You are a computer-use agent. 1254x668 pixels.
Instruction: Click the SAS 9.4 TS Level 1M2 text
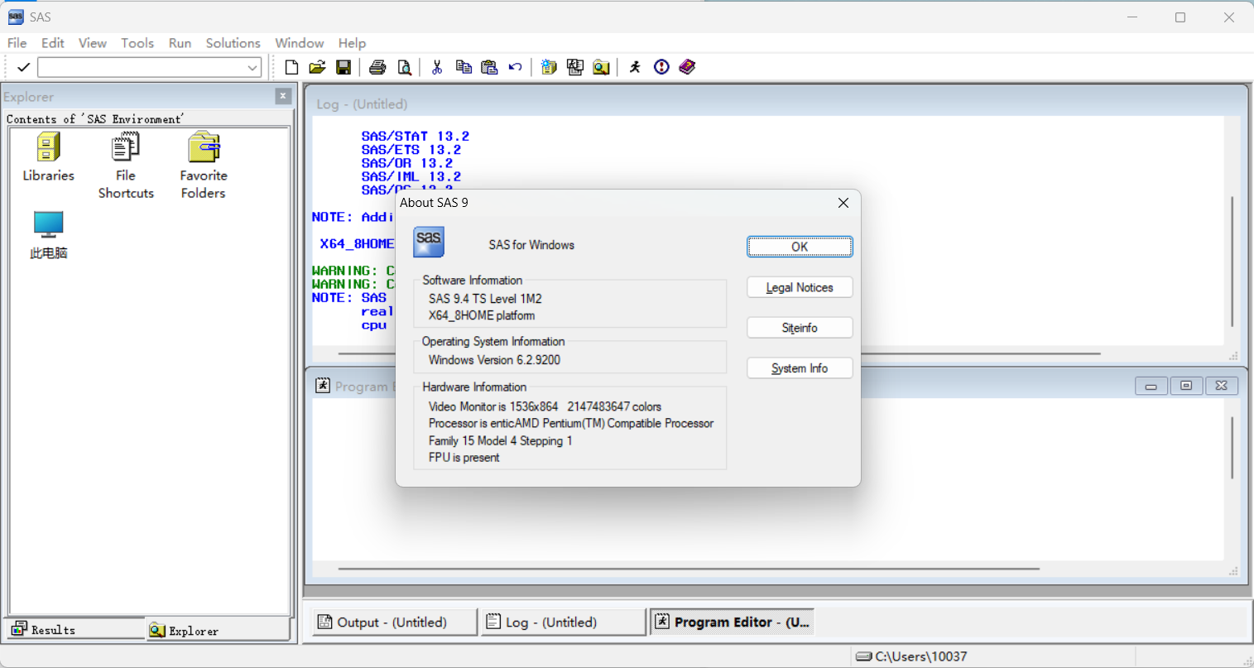(x=485, y=299)
